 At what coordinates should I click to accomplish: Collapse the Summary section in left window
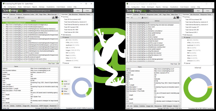[x=62, y=17]
